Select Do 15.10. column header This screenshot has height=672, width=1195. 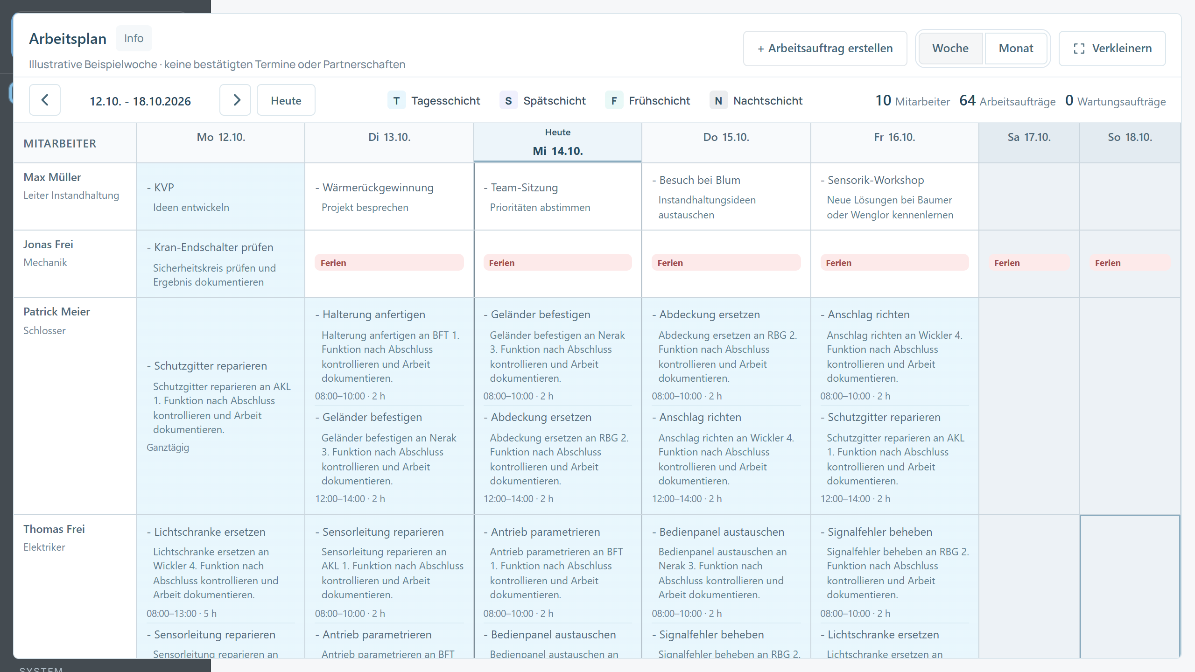(x=726, y=143)
